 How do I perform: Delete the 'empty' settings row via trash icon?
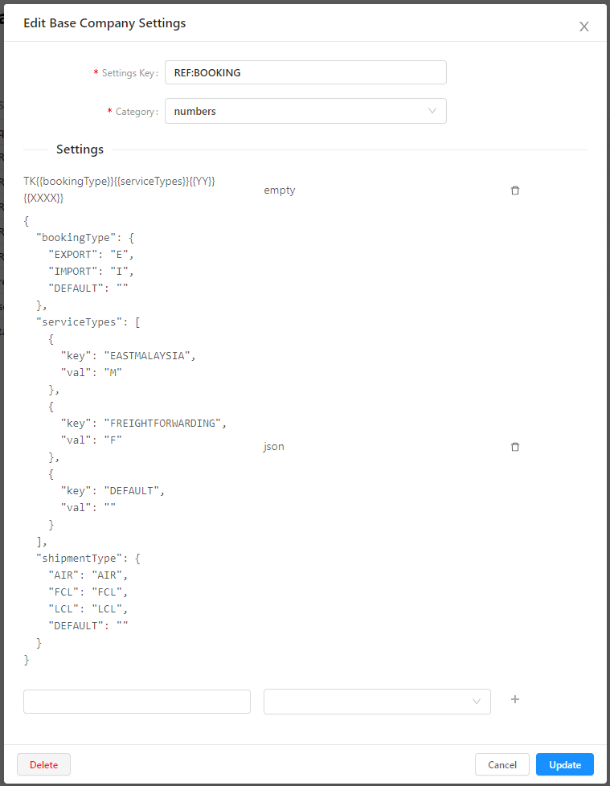click(515, 190)
